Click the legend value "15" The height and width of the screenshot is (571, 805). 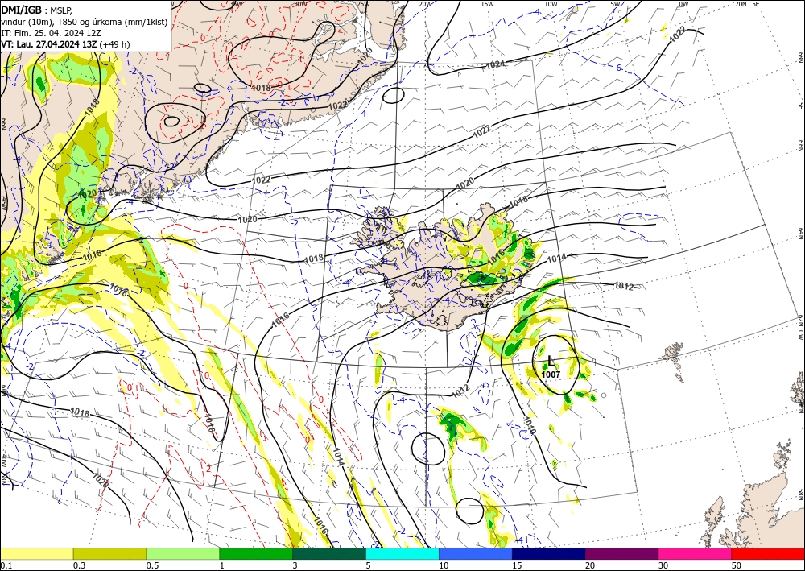pyautogui.click(x=517, y=565)
